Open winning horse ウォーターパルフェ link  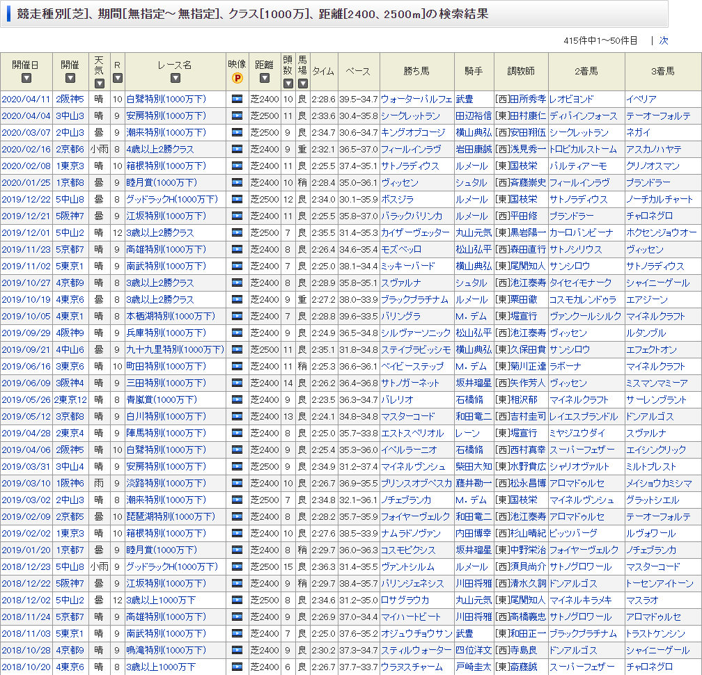pos(416,99)
